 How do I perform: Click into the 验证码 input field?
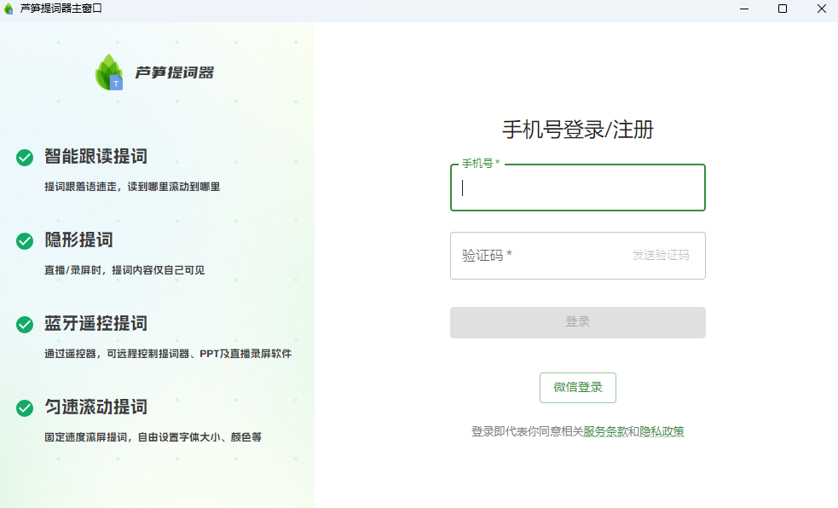(x=537, y=256)
